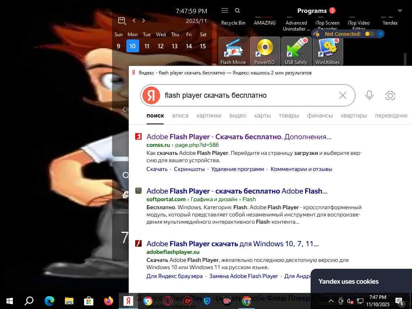412x309 pixels.
Task: Open Opera browser from the taskbar
Action: point(168,301)
